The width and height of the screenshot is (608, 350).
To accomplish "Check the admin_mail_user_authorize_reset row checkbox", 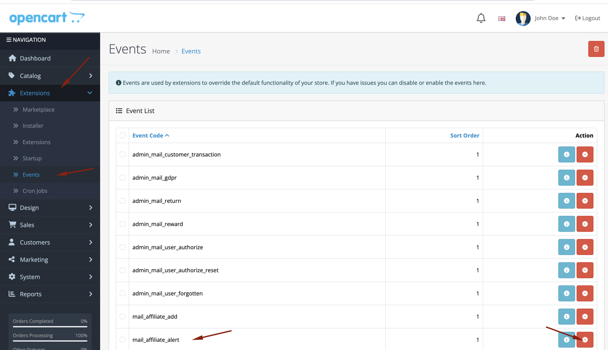I will [x=123, y=270].
